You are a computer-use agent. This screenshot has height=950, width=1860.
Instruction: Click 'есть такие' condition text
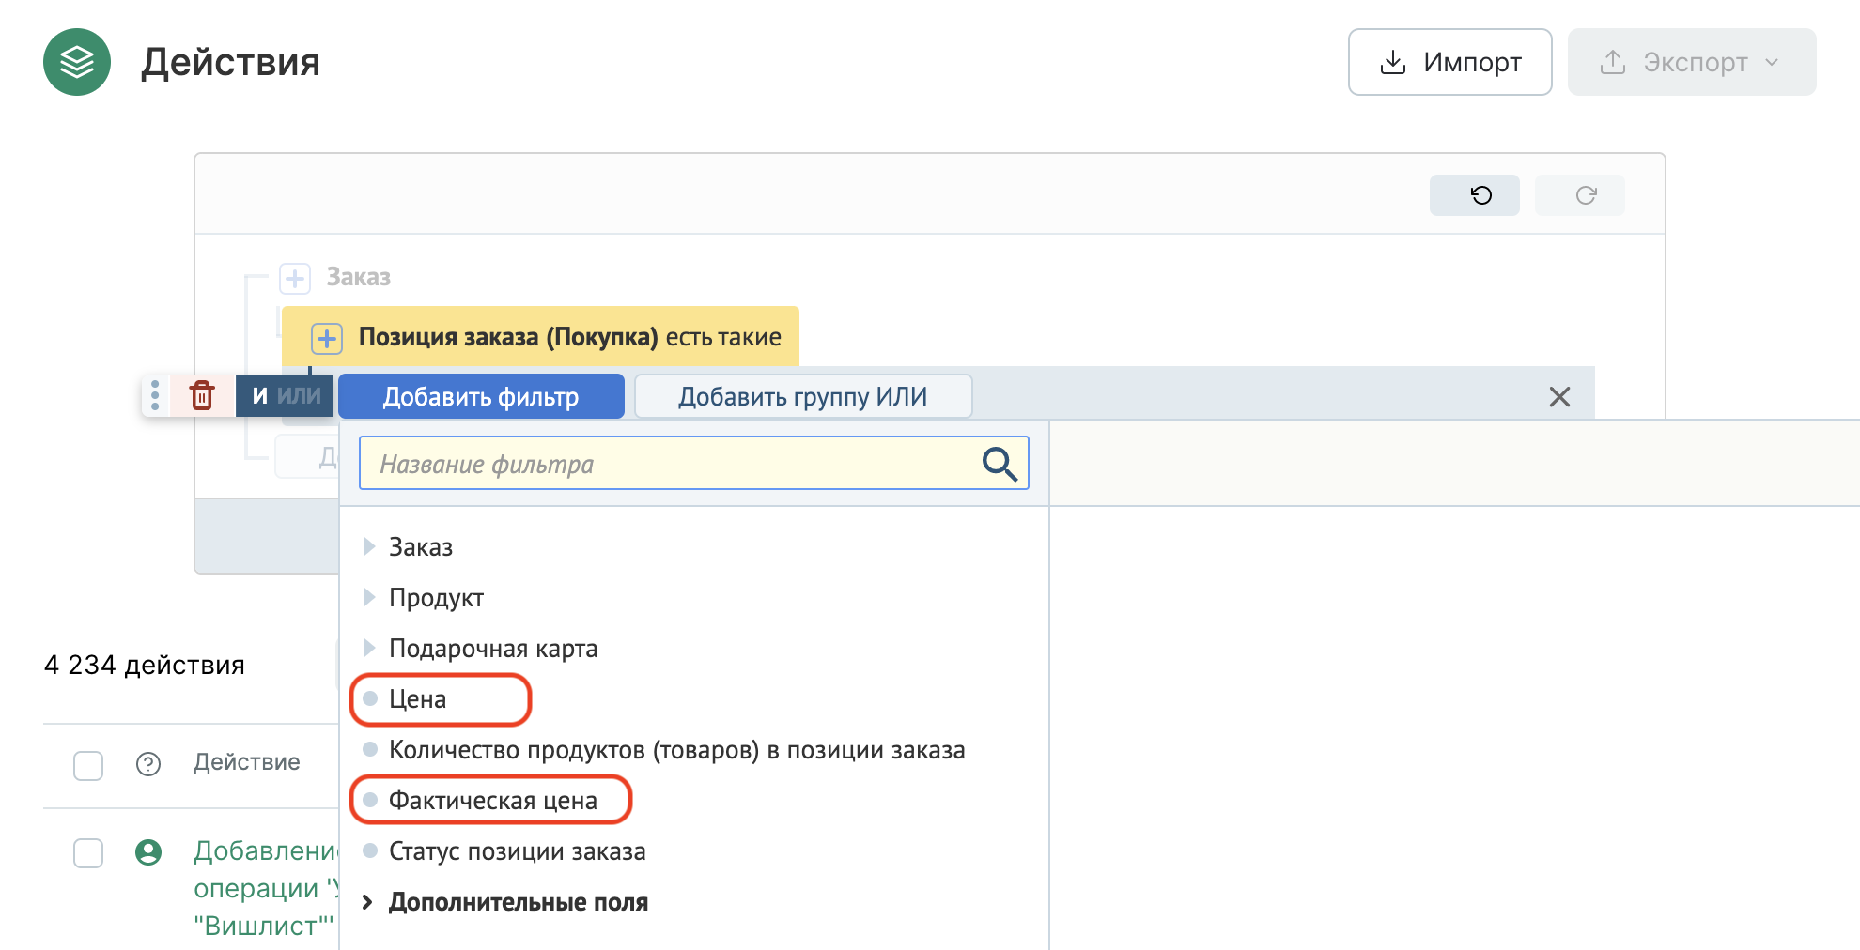click(723, 337)
